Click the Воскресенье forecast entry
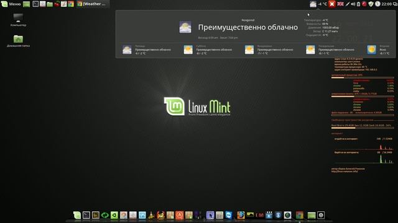 pyautogui.click(x=269, y=50)
